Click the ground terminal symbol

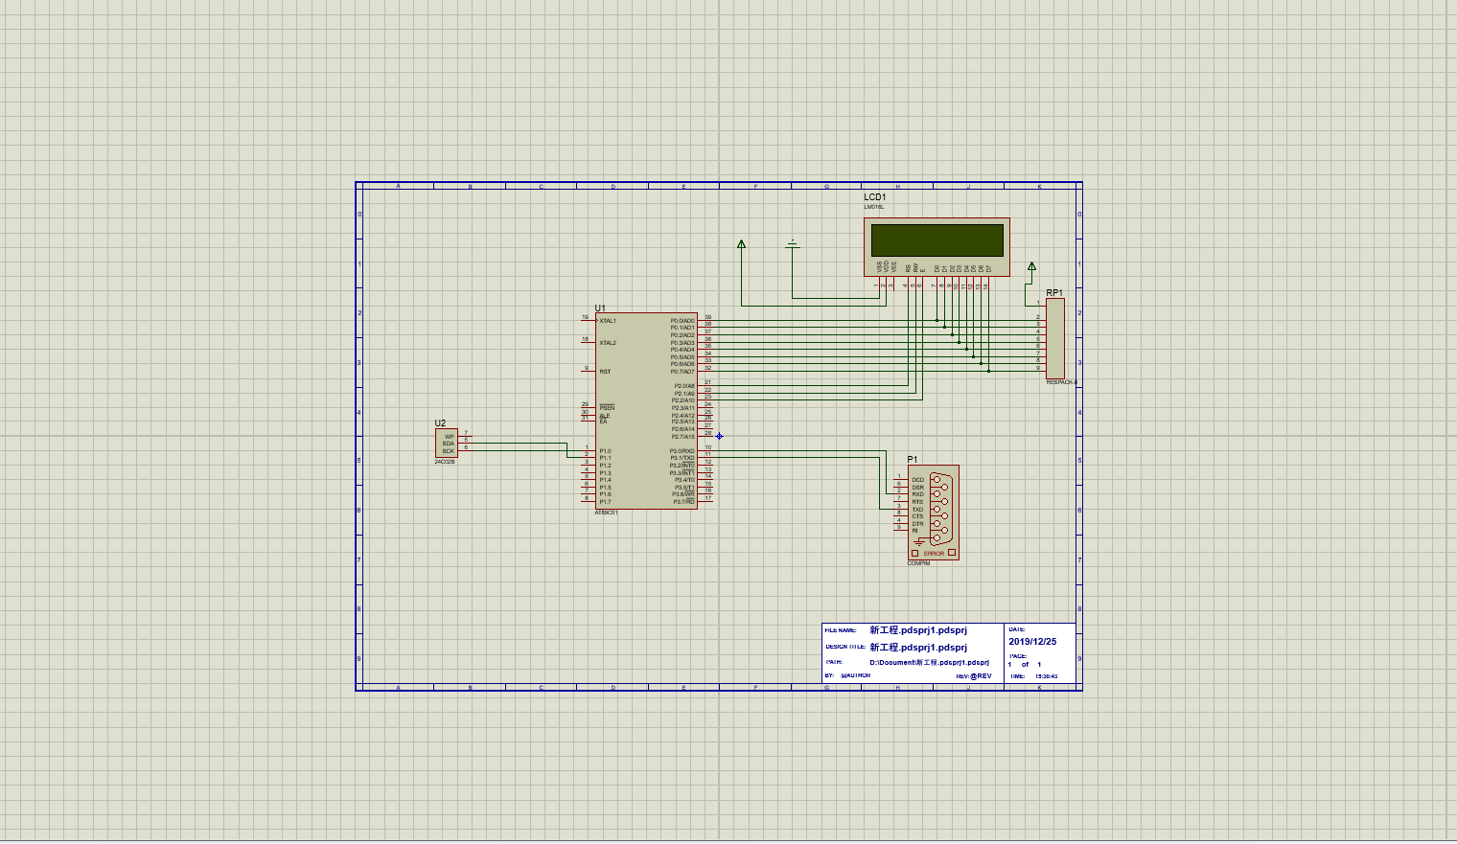[x=793, y=244]
